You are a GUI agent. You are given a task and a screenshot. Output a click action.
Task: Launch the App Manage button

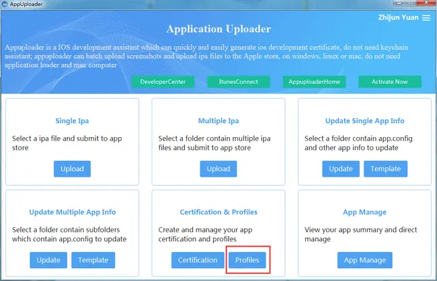(x=365, y=260)
